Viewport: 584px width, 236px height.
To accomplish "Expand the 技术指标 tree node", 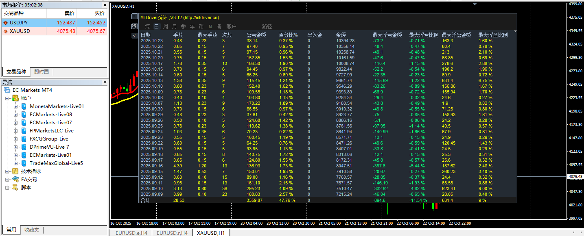I will point(7,171).
